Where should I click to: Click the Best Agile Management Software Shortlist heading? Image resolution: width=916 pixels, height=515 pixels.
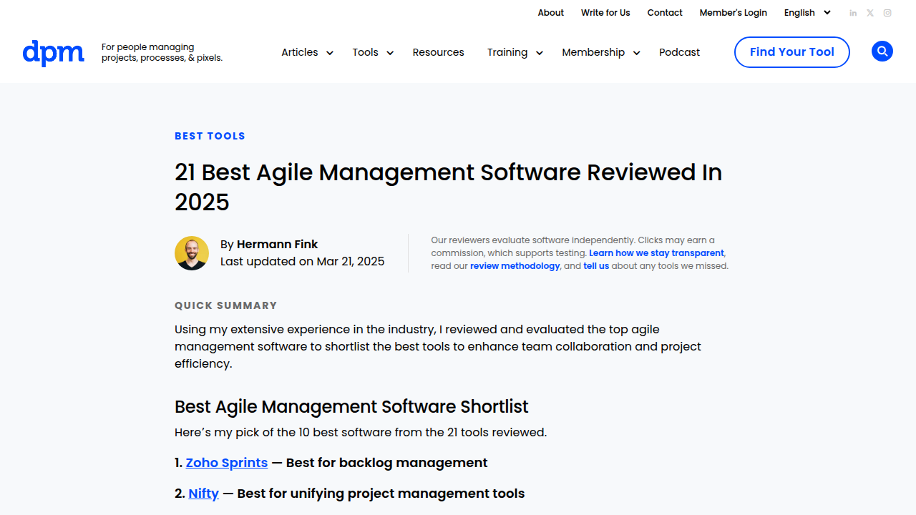351,407
